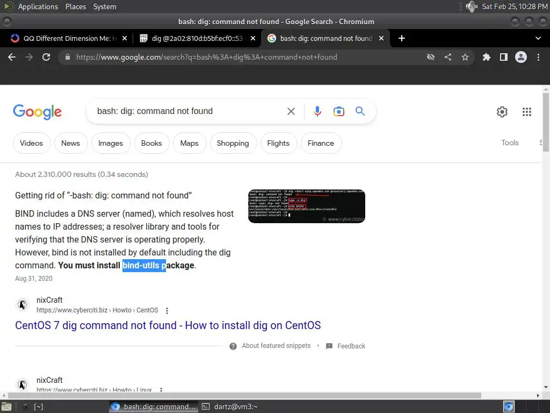
Task: Filter results by Images
Action: (111, 143)
